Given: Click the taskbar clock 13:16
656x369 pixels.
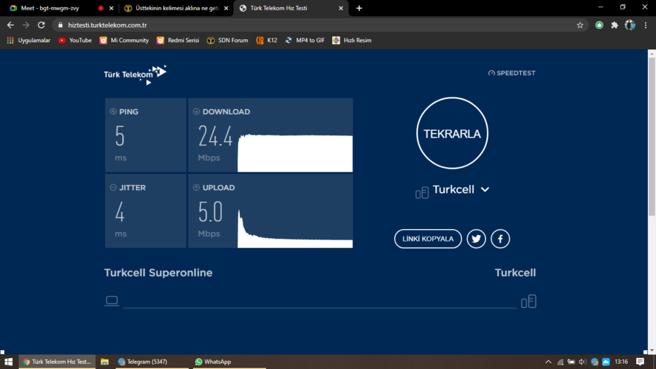Looking at the screenshot, I should click(x=621, y=362).
